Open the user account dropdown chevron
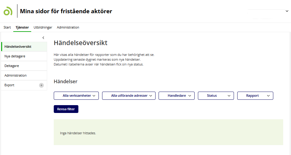The height and width of the screenshot is (155, 291). point(286,11)
